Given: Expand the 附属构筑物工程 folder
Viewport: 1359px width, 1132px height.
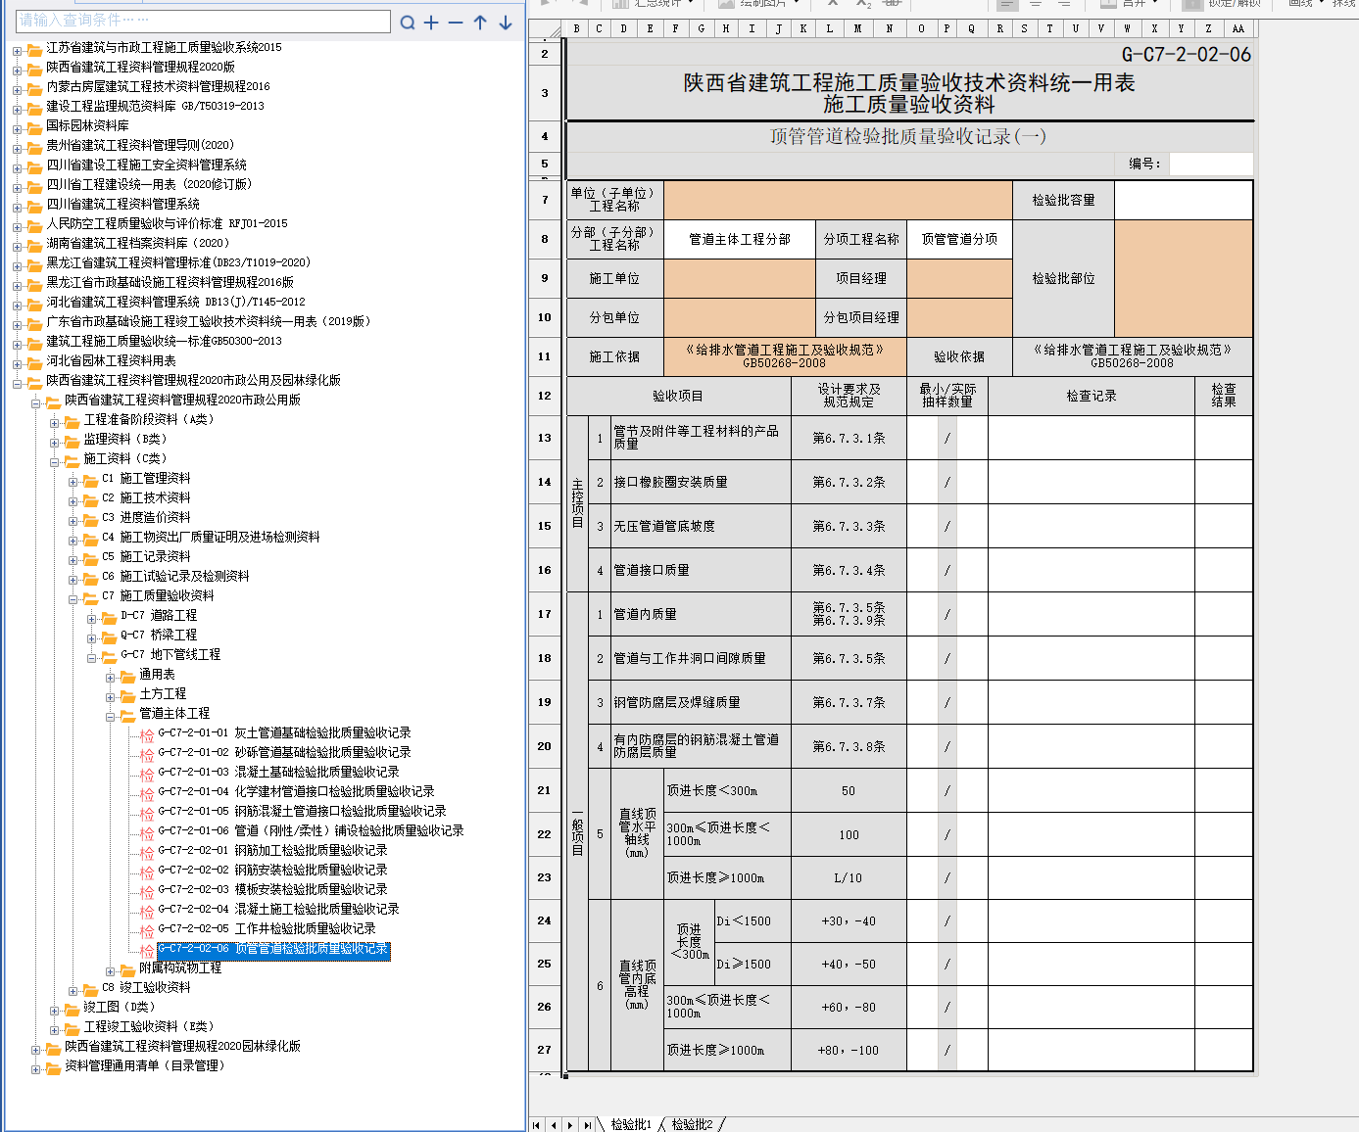Looking at the screenshot, I should [x=111, y=970].
